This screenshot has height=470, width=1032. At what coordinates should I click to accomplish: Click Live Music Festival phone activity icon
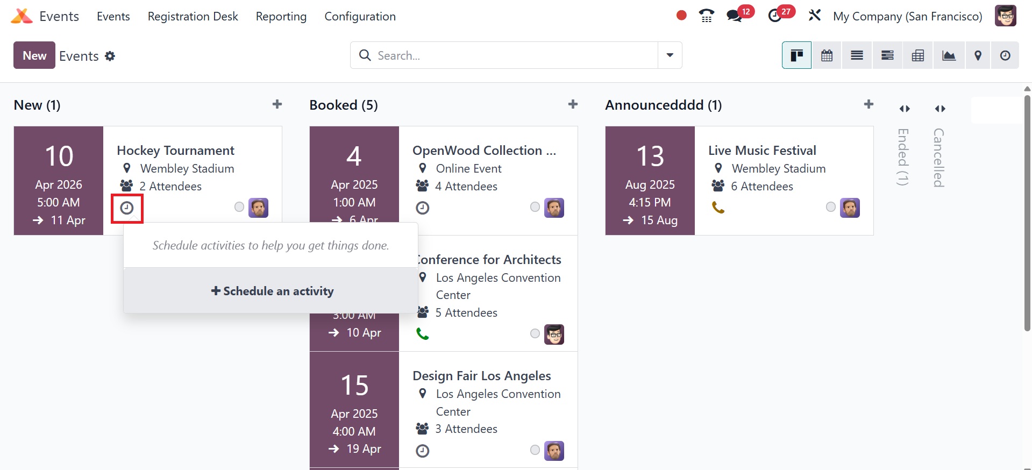(718, 208)
